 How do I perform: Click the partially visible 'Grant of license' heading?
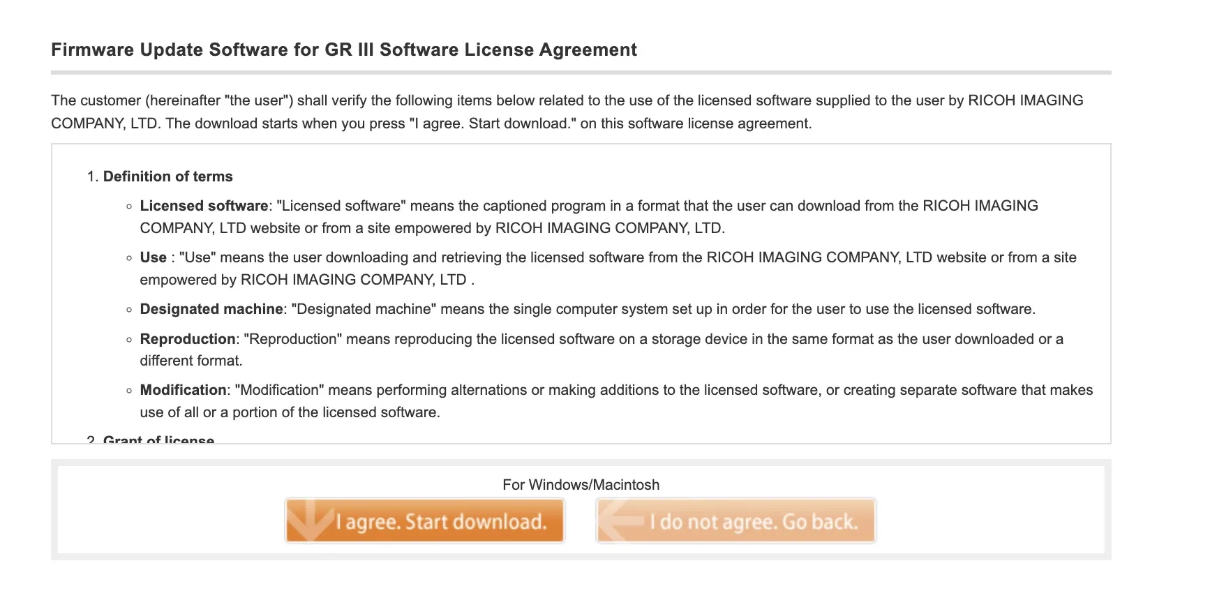(158, 440)
